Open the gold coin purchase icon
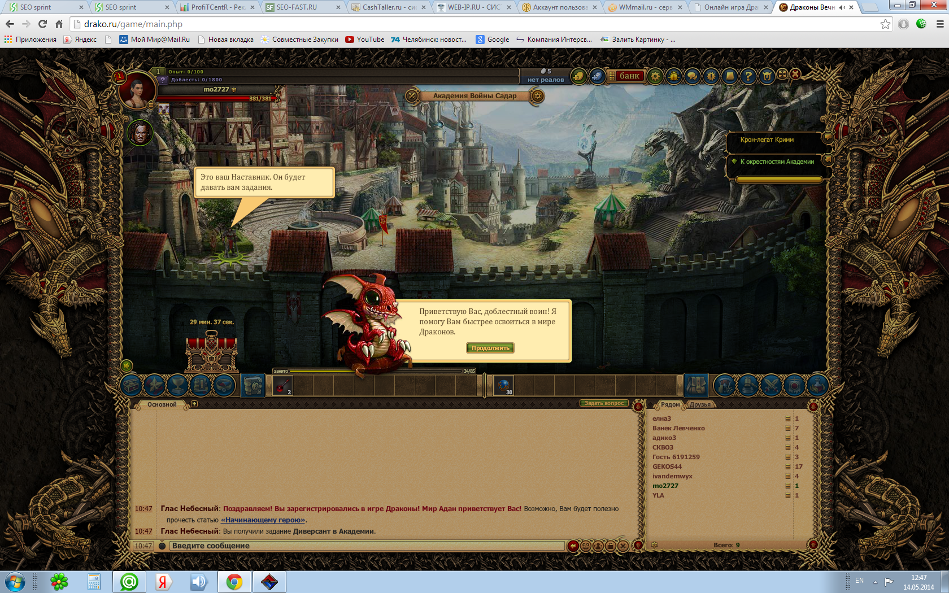This screenshot has height=593, width=949. point(578,76)
